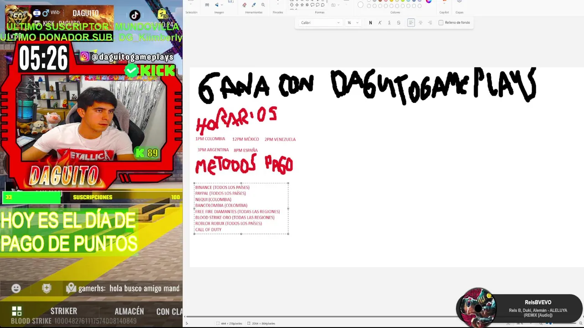Open the CON CLA tab in Blood Strike

point(169,312)
